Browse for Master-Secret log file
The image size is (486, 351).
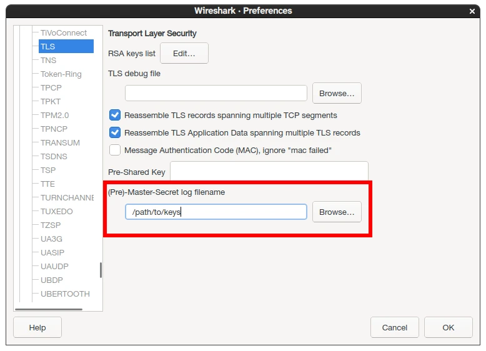click(337, 212)
